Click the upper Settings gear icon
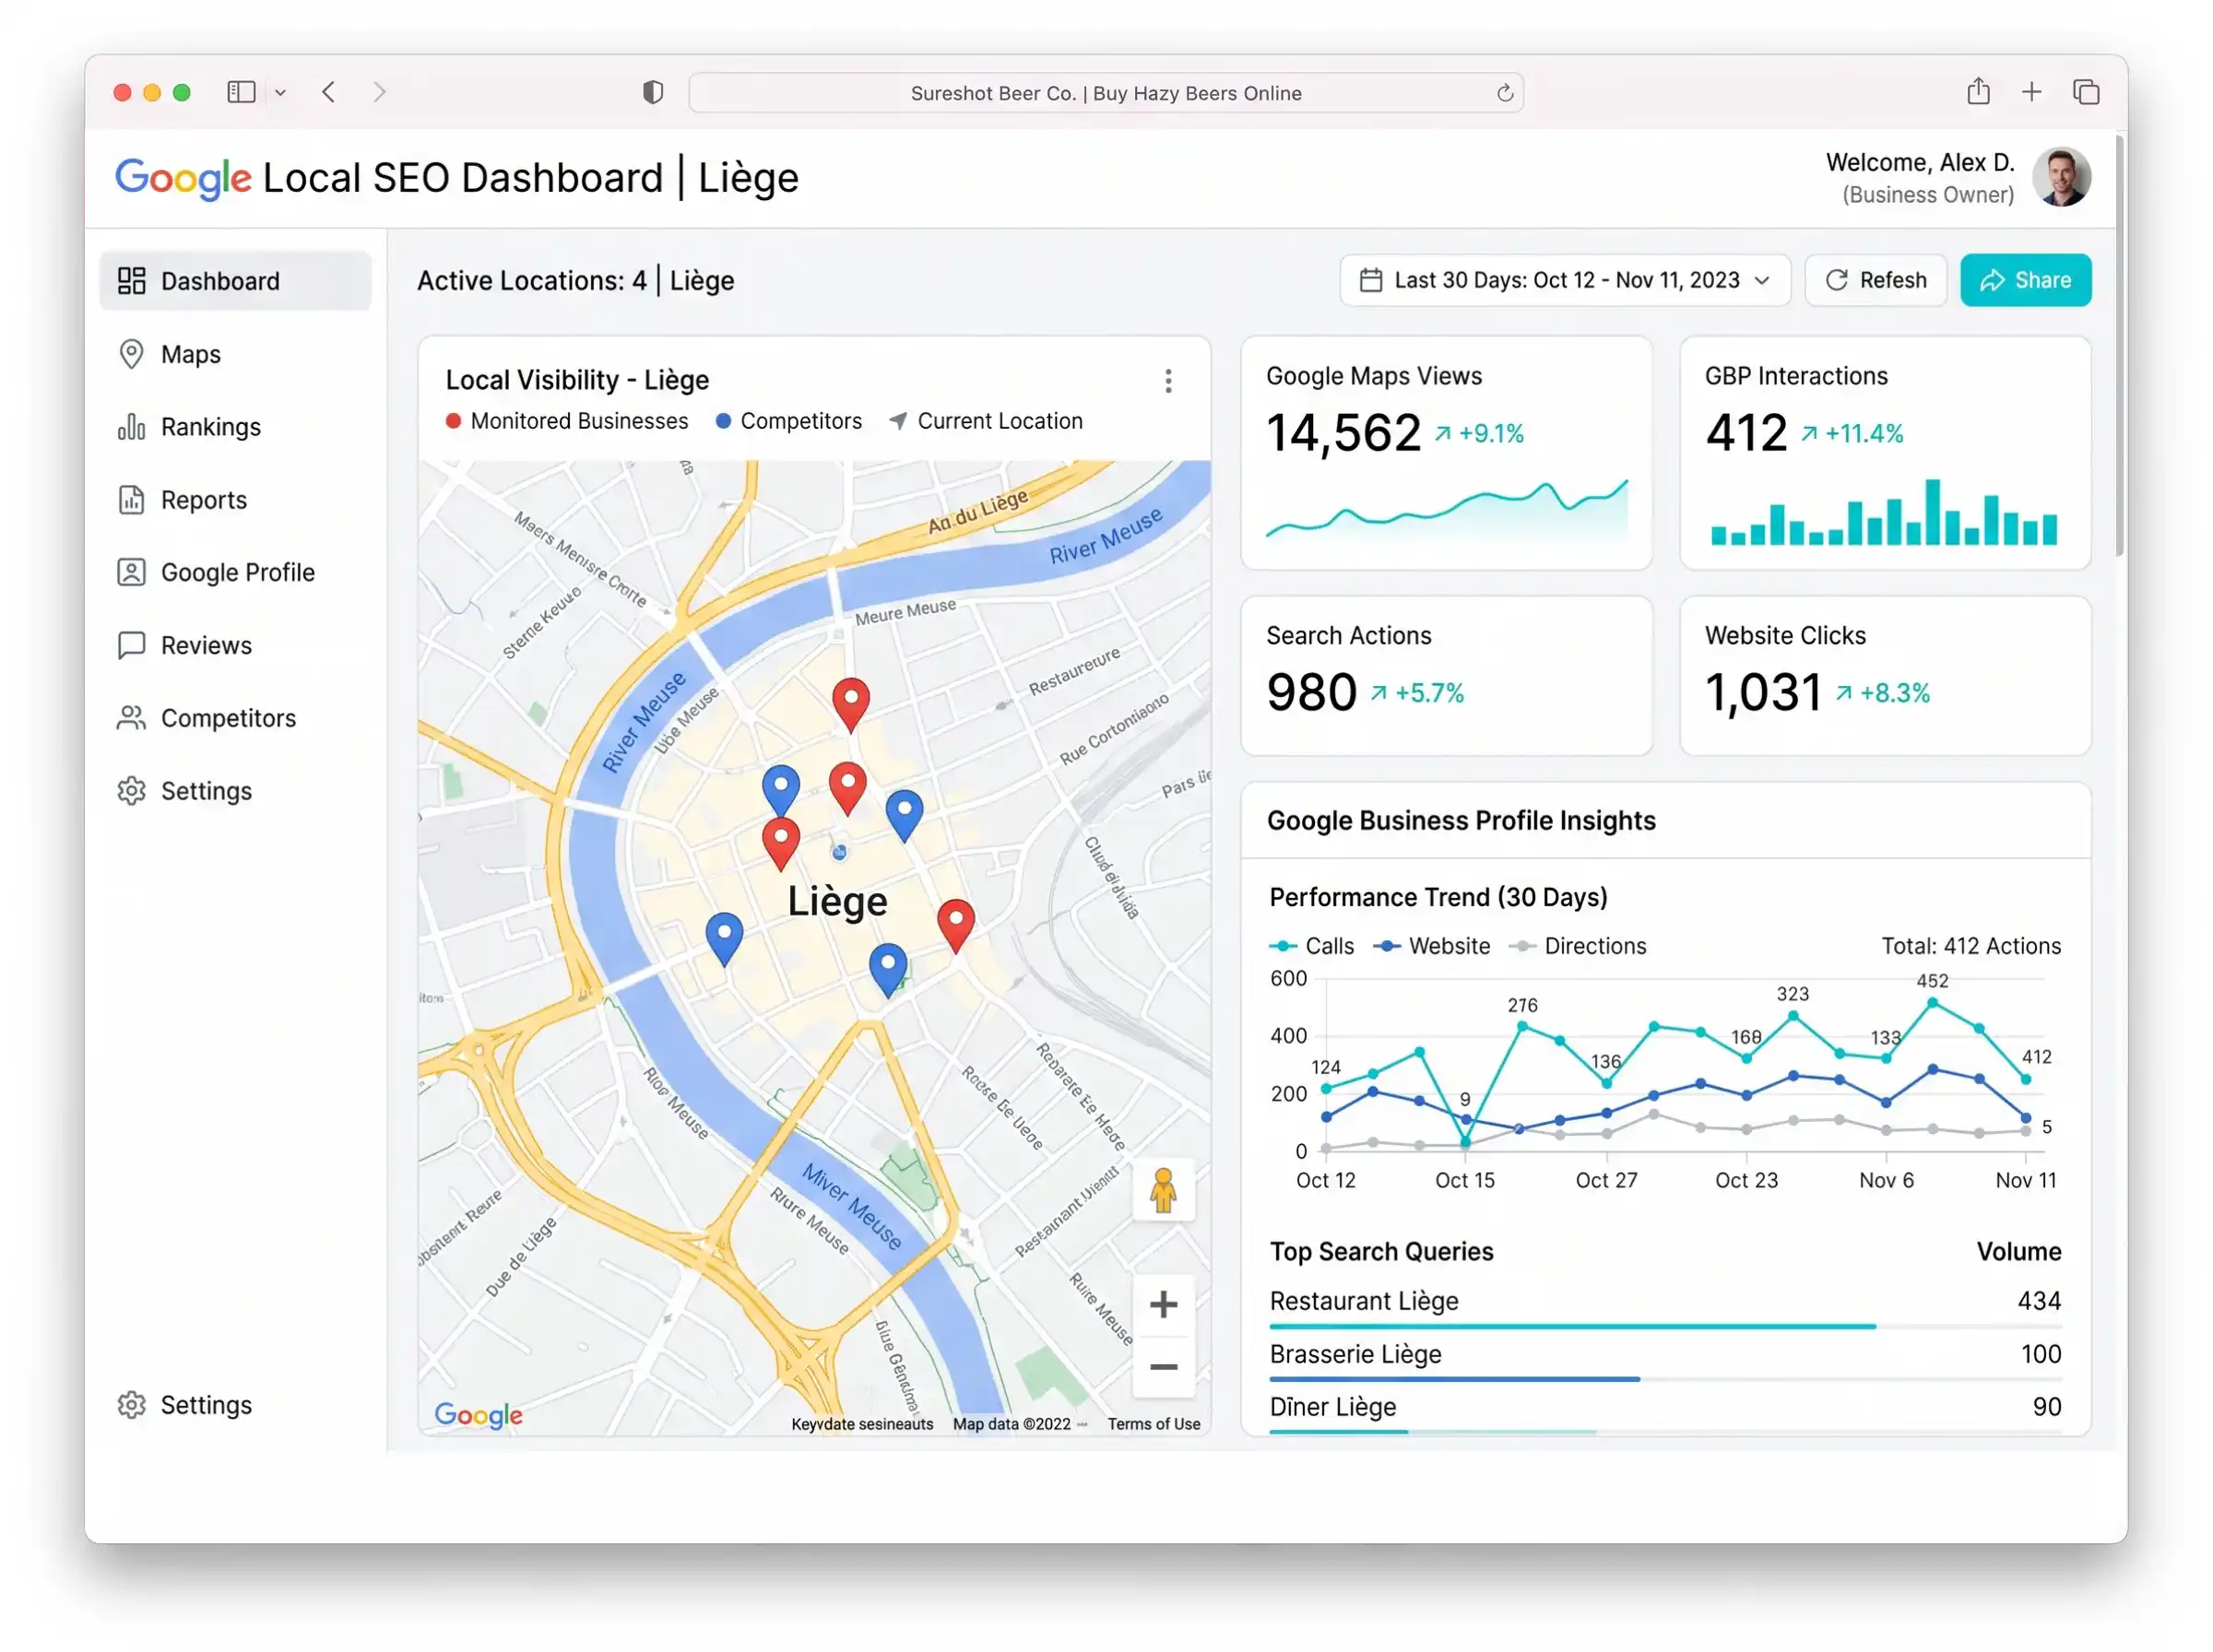2213x1652 pixels. (x=131, y=791)
